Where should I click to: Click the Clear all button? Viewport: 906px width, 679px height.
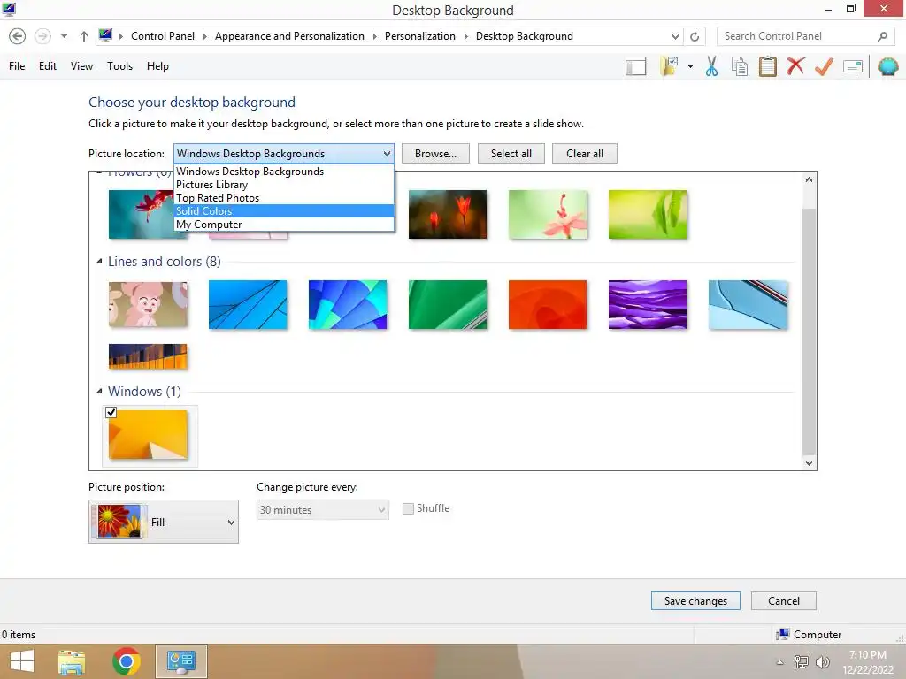585,154
